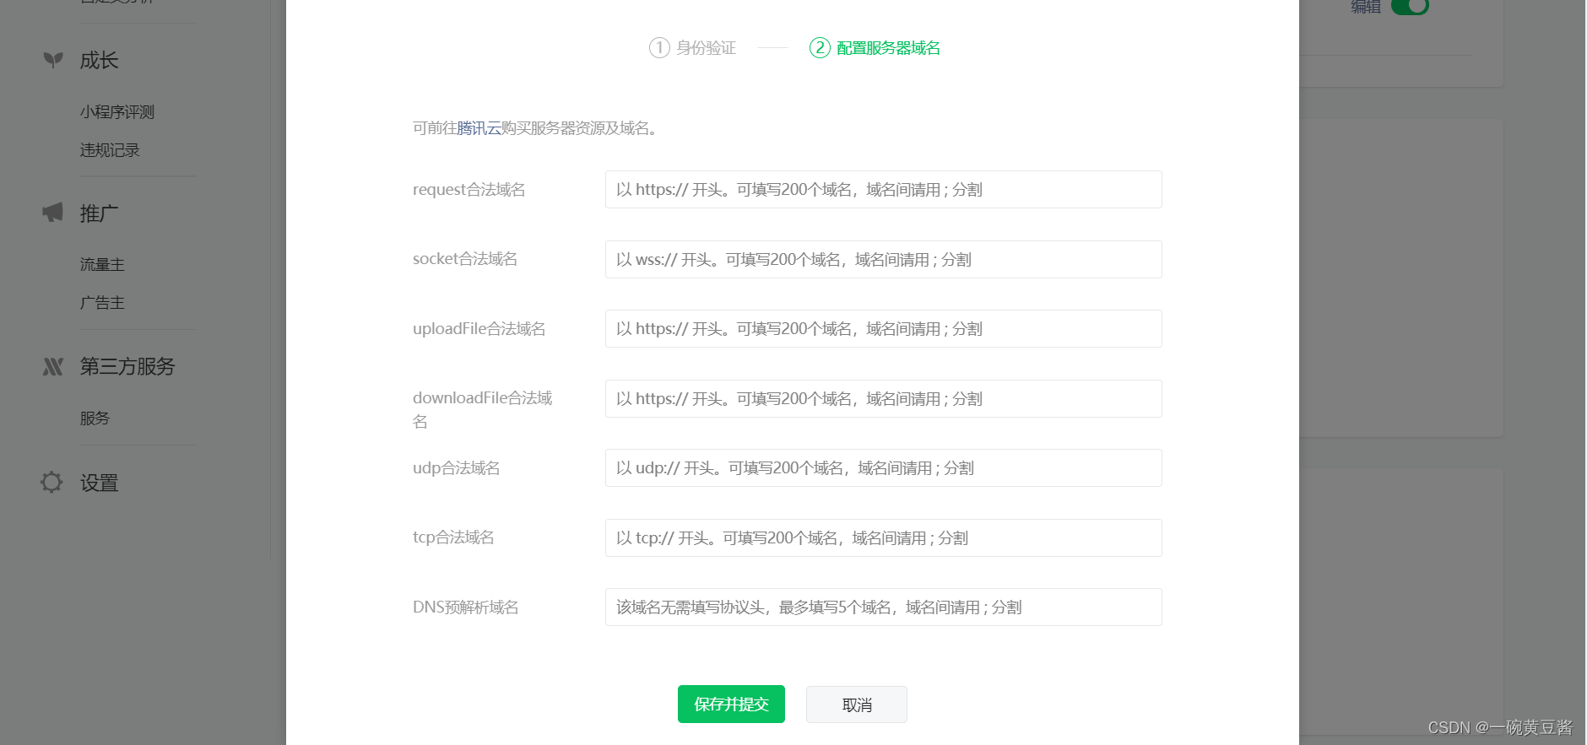Click the 身份验证 step label
This screenshot has width=1587, height=745.
click(x=706, y=48)
